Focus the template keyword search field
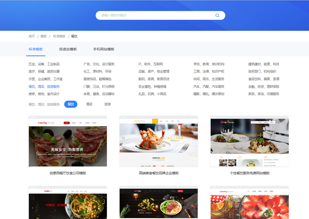 click(160, 15)
